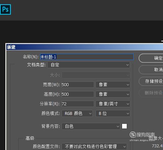The image size is (163, 150).
Task: Open the bit depth dropdown 8 位
Action: click(113, 114)
